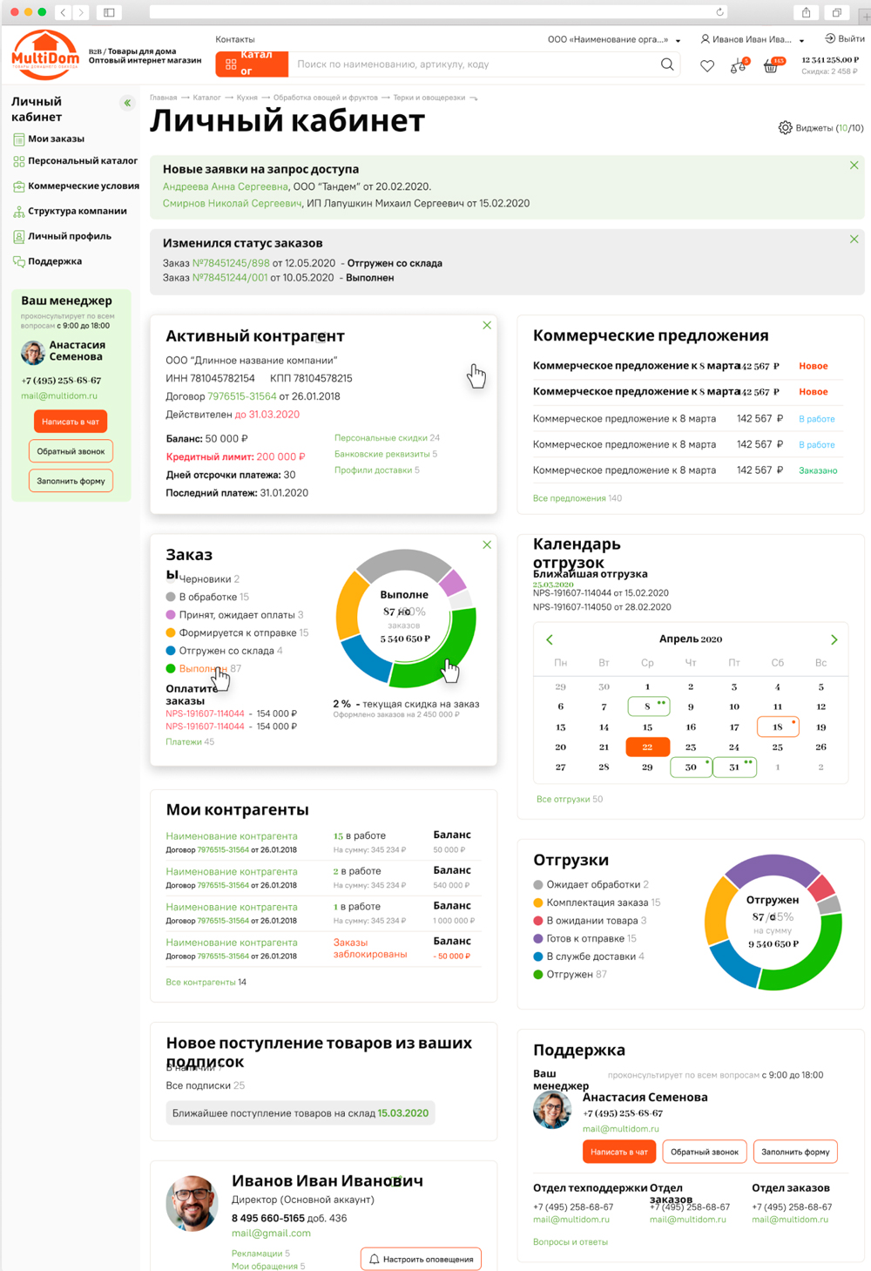The height and width of the screenshot is (1271, 871).
Task: Close the Новые заявки notification
Action: (854, 166)
